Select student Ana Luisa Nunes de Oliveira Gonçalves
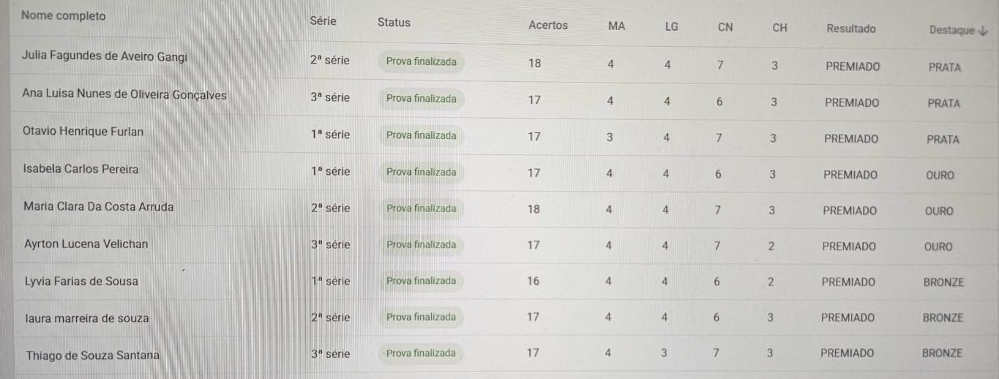Image resolution: width=999 pixels, height=379 pixels. coord(124,94)
